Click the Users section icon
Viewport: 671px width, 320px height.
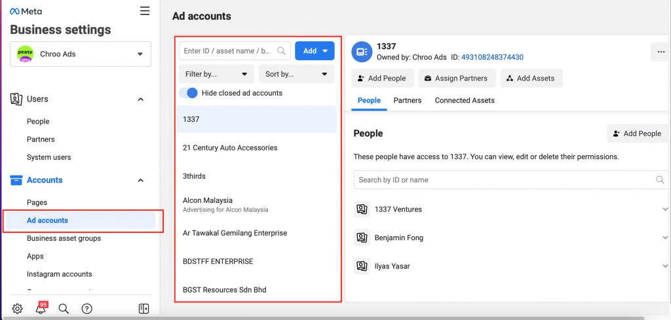point(16,99)
